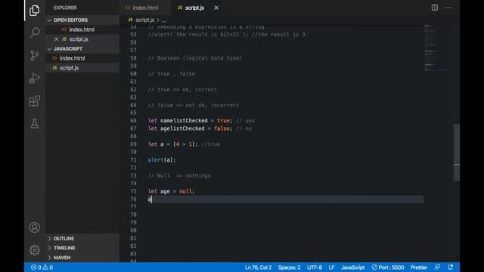Open the editor More Actions ellipsis
Viewport: 484px width, 272px height.
pos(448,8)
